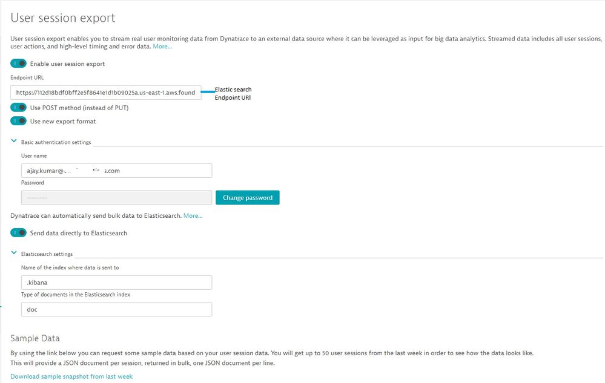Screen dimensions: 605x383
Task: Click the Elasticsearch settings section label
Action: click(47, 254)
